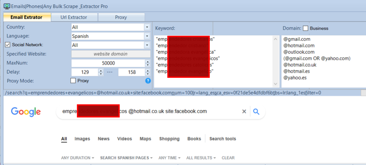Image resolution: width=366 pixels, height=165 pixels.
Task: Select the @hotmail.com domain entry
Action: (299, 45)
